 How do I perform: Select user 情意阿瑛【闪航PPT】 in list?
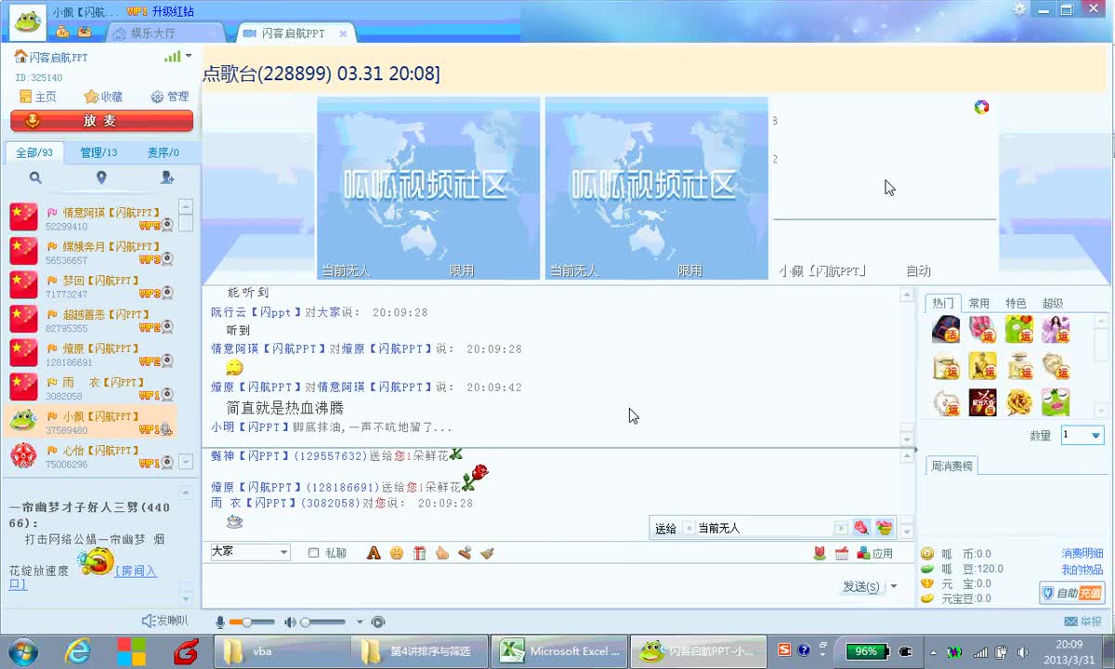click(91, 217)
